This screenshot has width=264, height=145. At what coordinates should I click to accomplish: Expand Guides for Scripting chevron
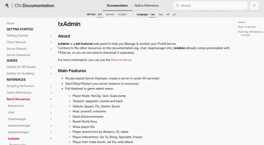point(51,74)
